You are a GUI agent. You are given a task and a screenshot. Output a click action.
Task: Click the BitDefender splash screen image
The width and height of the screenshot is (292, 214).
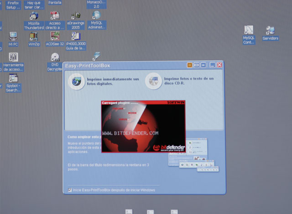pos(143,126)
